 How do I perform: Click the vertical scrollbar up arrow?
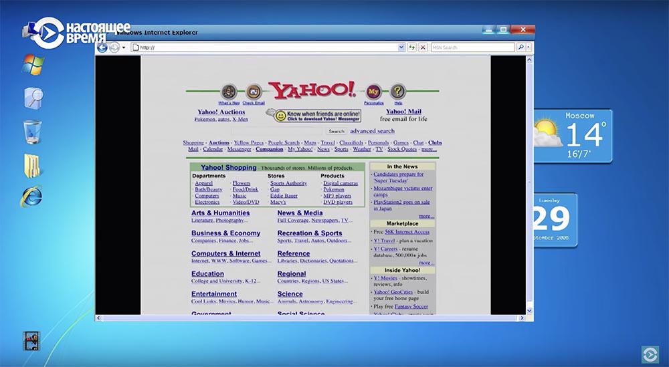(529, 59)
